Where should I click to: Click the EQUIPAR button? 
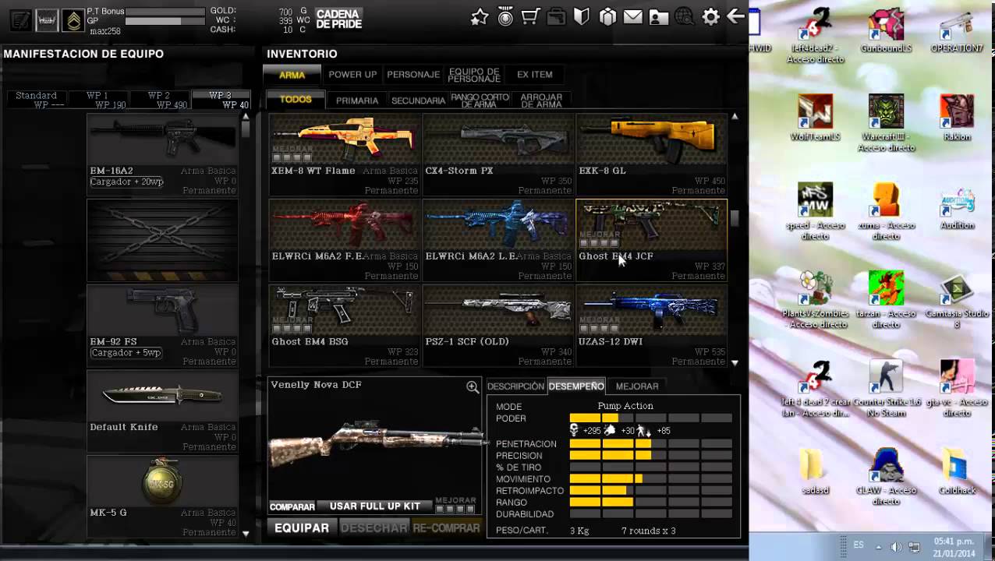click(x=302, y=528)
